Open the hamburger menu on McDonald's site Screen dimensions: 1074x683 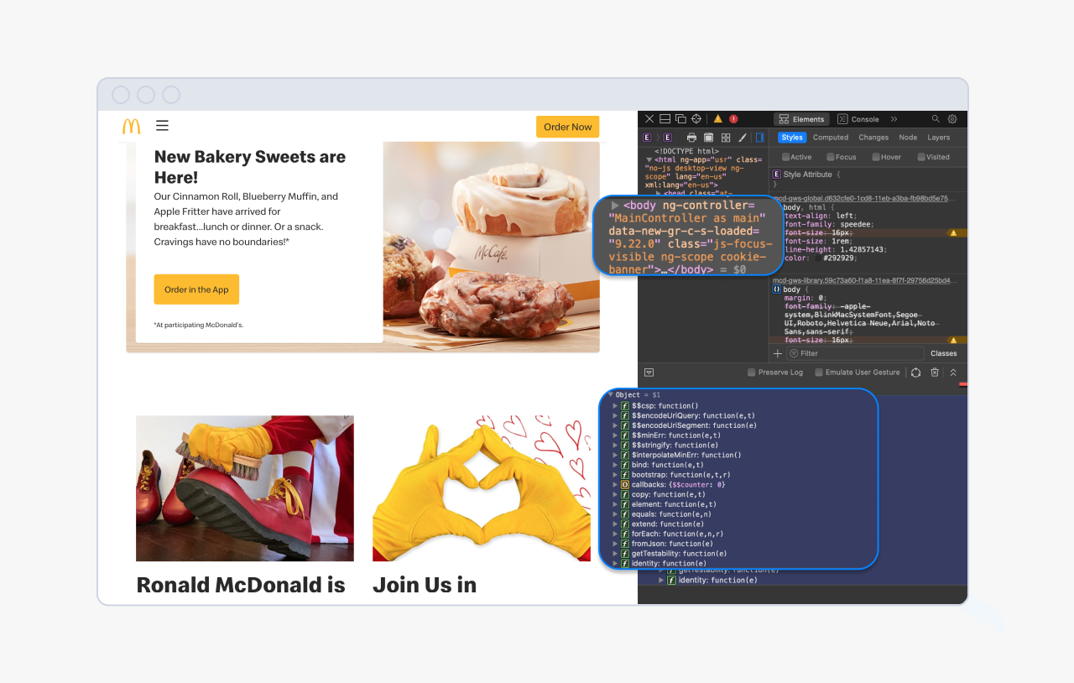click(162, 126)
